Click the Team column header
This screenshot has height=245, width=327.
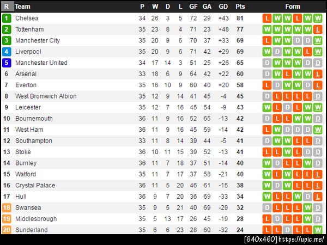(x=23, y=7)
